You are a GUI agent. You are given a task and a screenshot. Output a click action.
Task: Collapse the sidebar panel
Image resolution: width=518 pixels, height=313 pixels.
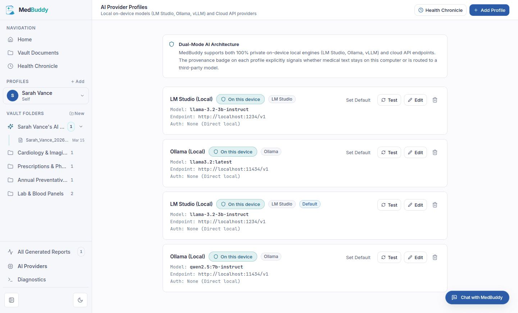click(x=12, y=300)
